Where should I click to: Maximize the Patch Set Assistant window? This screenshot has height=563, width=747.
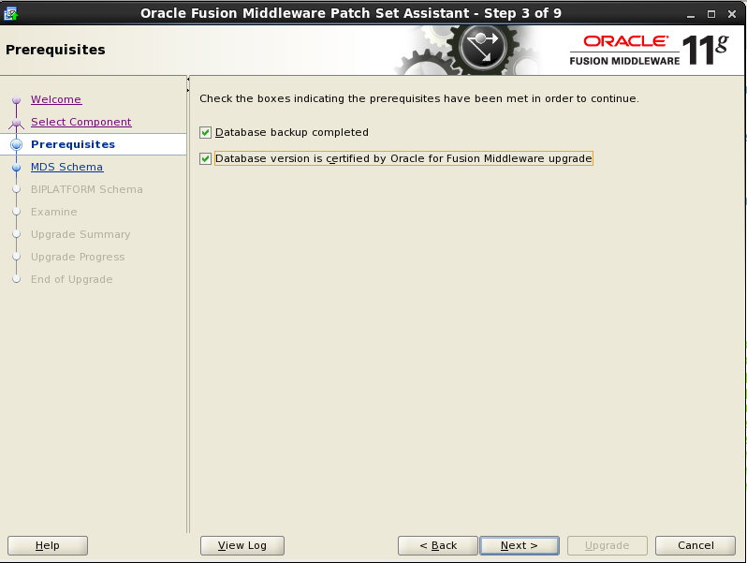tap(711, 14)
